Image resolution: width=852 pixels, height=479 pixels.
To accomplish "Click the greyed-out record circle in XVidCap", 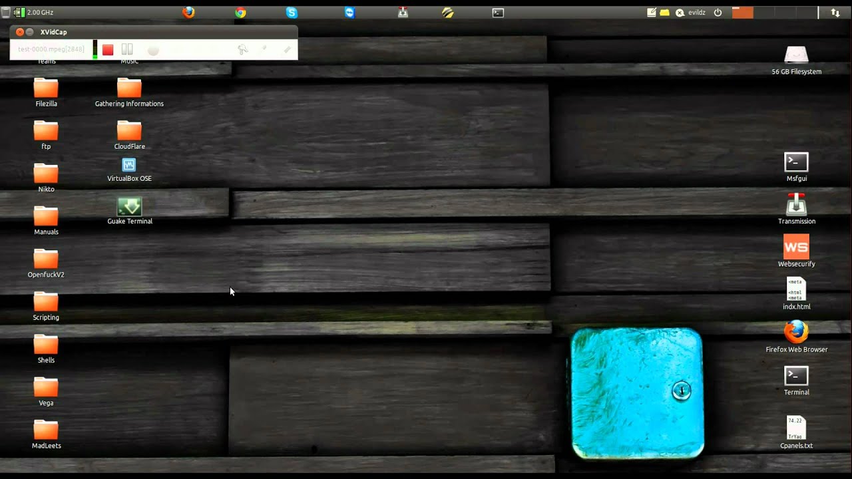I will coord(153,50).
